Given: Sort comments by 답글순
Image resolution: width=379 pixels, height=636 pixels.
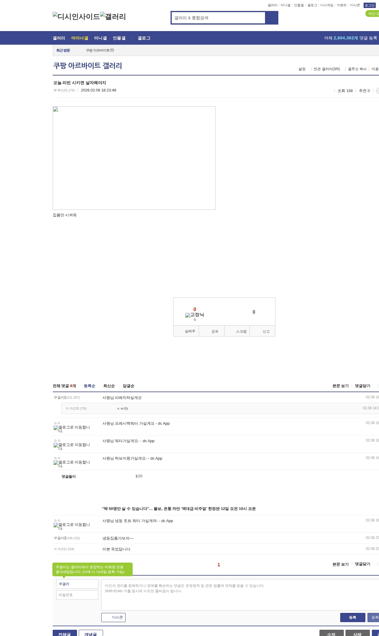Looking at the screenshot, I should 129,386.
